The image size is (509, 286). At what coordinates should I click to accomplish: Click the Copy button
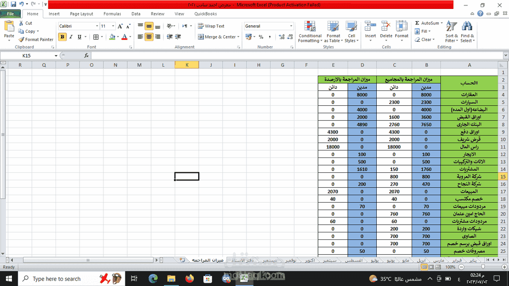[x=28, y=31]
